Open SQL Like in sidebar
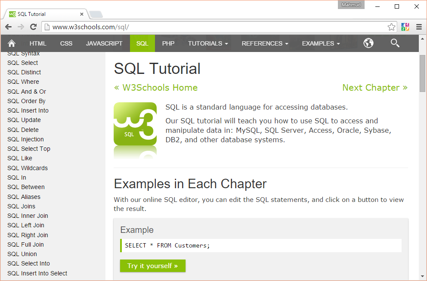The height and width of the screenshot is (281, 427). 20,158
